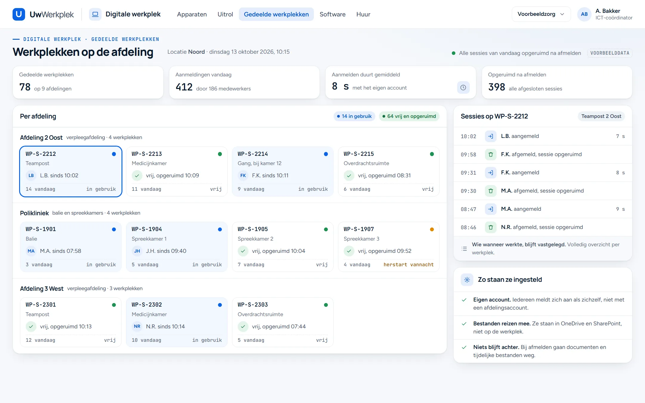645x403 pixels.
Task: Click the sign-in icon in the 08:47 row
Action: (x=491, y=209)
